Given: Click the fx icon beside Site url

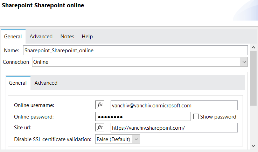Looking at the screenshot, I should [x=100, y=127].
